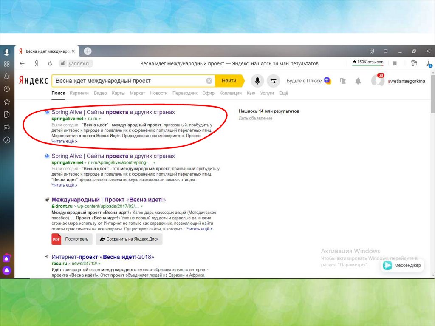The image size is (435, 326).
Task: Expand arrow after about-spring URL
Action: point(155,163)
